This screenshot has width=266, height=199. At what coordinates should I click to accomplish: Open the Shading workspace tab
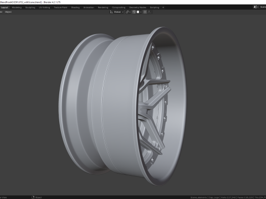coord(75,8)
